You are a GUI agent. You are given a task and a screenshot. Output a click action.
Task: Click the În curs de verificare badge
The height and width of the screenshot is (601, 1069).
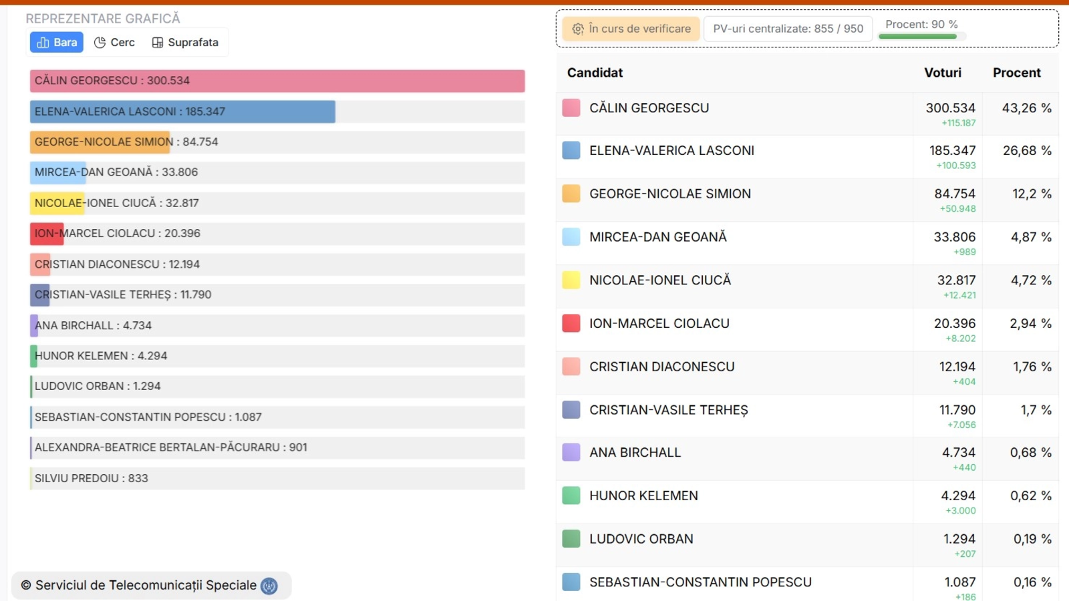(631, 29)
